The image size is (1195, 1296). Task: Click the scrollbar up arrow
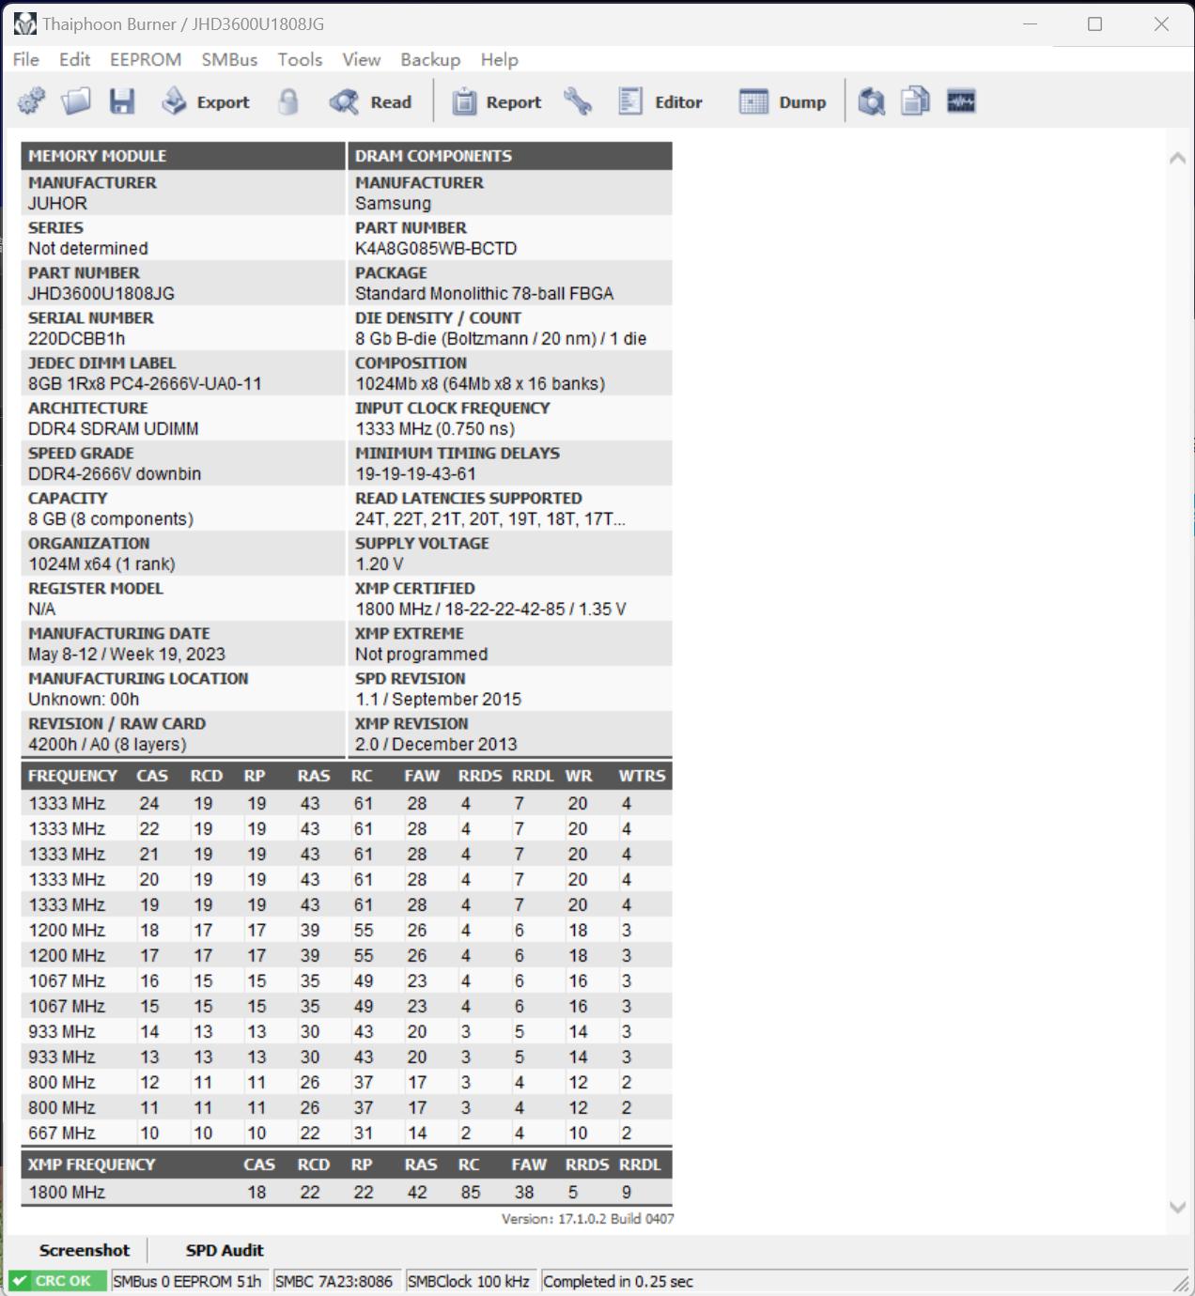(x=1177, y=159)
